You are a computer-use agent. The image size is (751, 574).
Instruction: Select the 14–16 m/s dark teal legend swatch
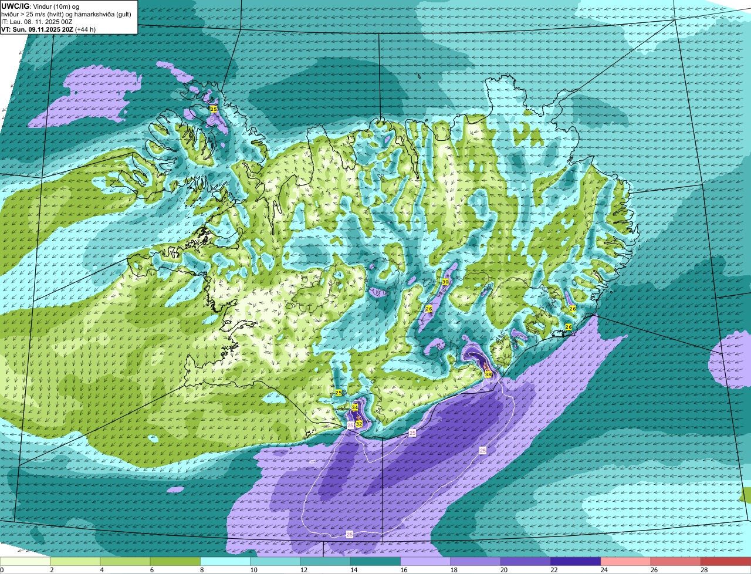(x=375, y=562)
